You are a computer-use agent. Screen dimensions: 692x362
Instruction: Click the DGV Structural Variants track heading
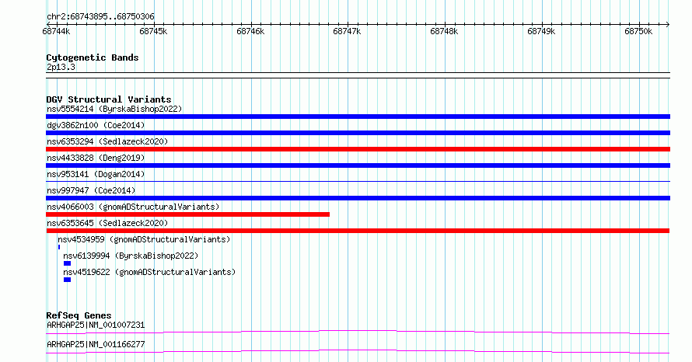click(x=109, y=99)
